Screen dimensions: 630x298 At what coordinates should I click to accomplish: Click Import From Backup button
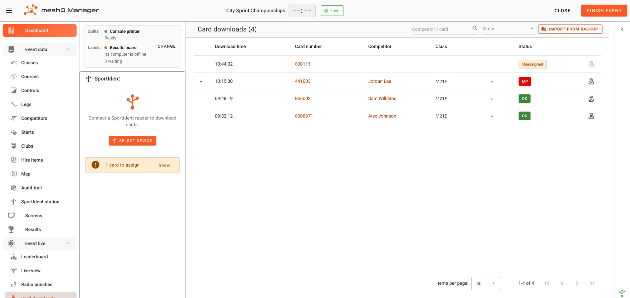click(570, 29)
